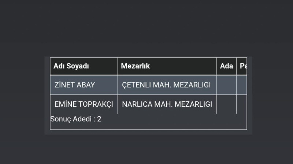Click the partially visible "Pa" column header
This screenshot has width=293, height=164.
click(242, 66)
